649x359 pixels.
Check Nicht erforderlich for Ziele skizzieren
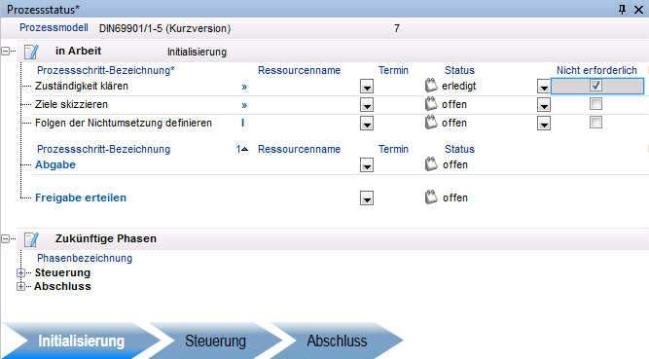[595, 103]
